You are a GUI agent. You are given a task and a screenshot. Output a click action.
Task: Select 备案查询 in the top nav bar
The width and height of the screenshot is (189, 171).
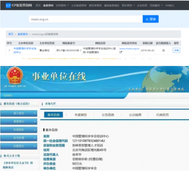[48, 5]
